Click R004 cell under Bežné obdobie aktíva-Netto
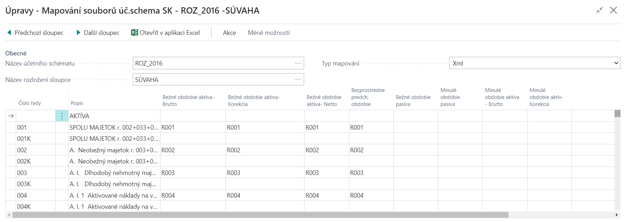 312,196
